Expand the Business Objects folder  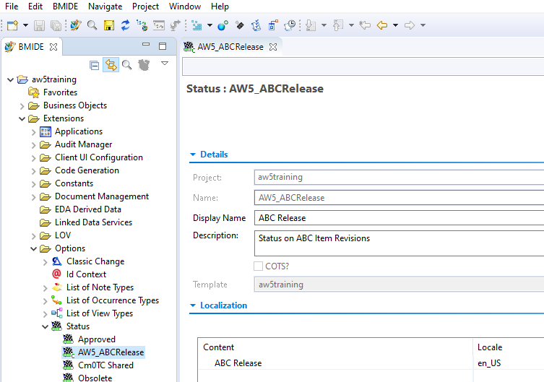[22, 105]
